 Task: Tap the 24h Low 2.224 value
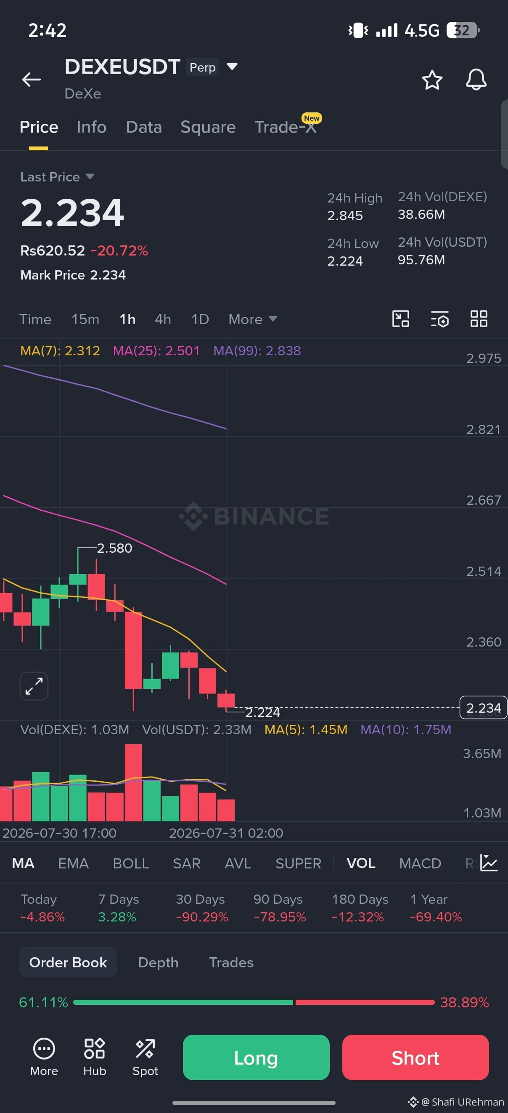point(345,261)
